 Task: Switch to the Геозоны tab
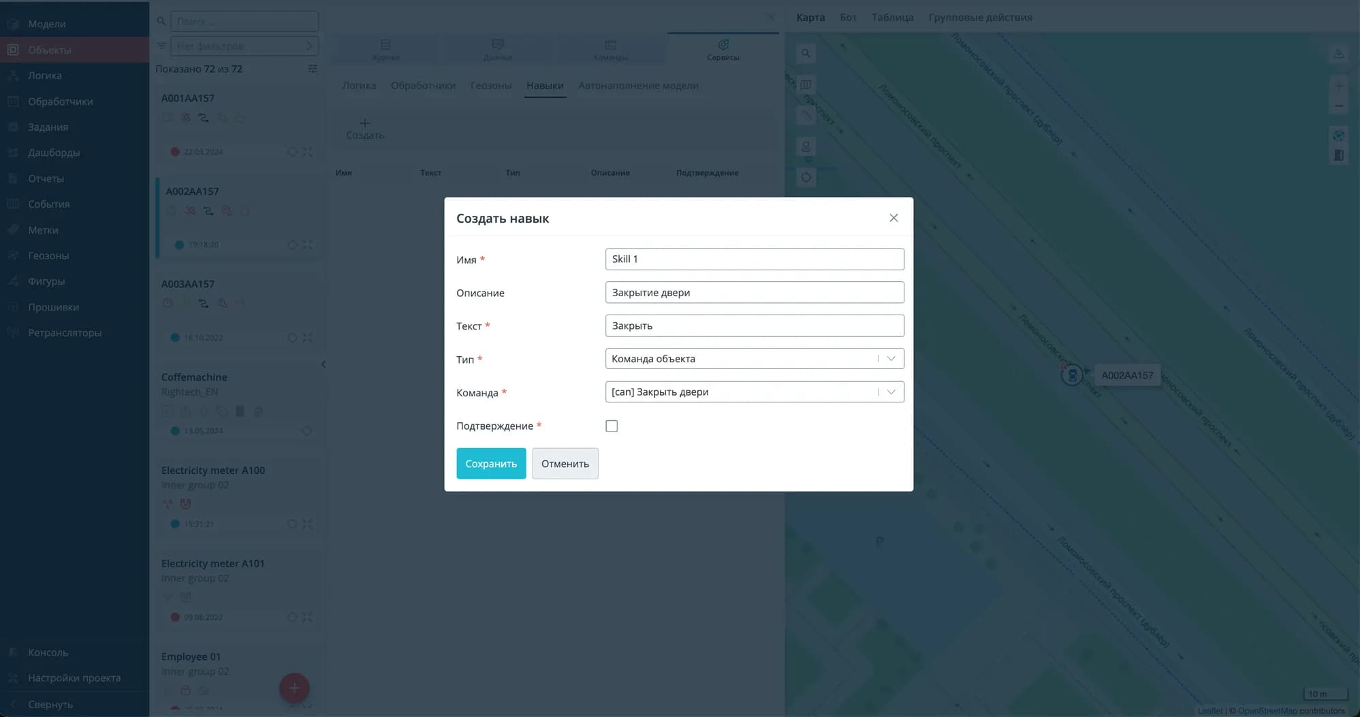click(490, 86)
